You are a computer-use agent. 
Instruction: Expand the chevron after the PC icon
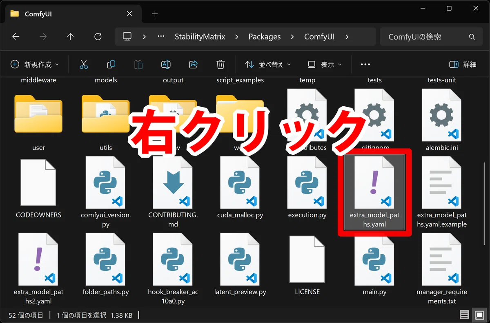pos(144,37)
